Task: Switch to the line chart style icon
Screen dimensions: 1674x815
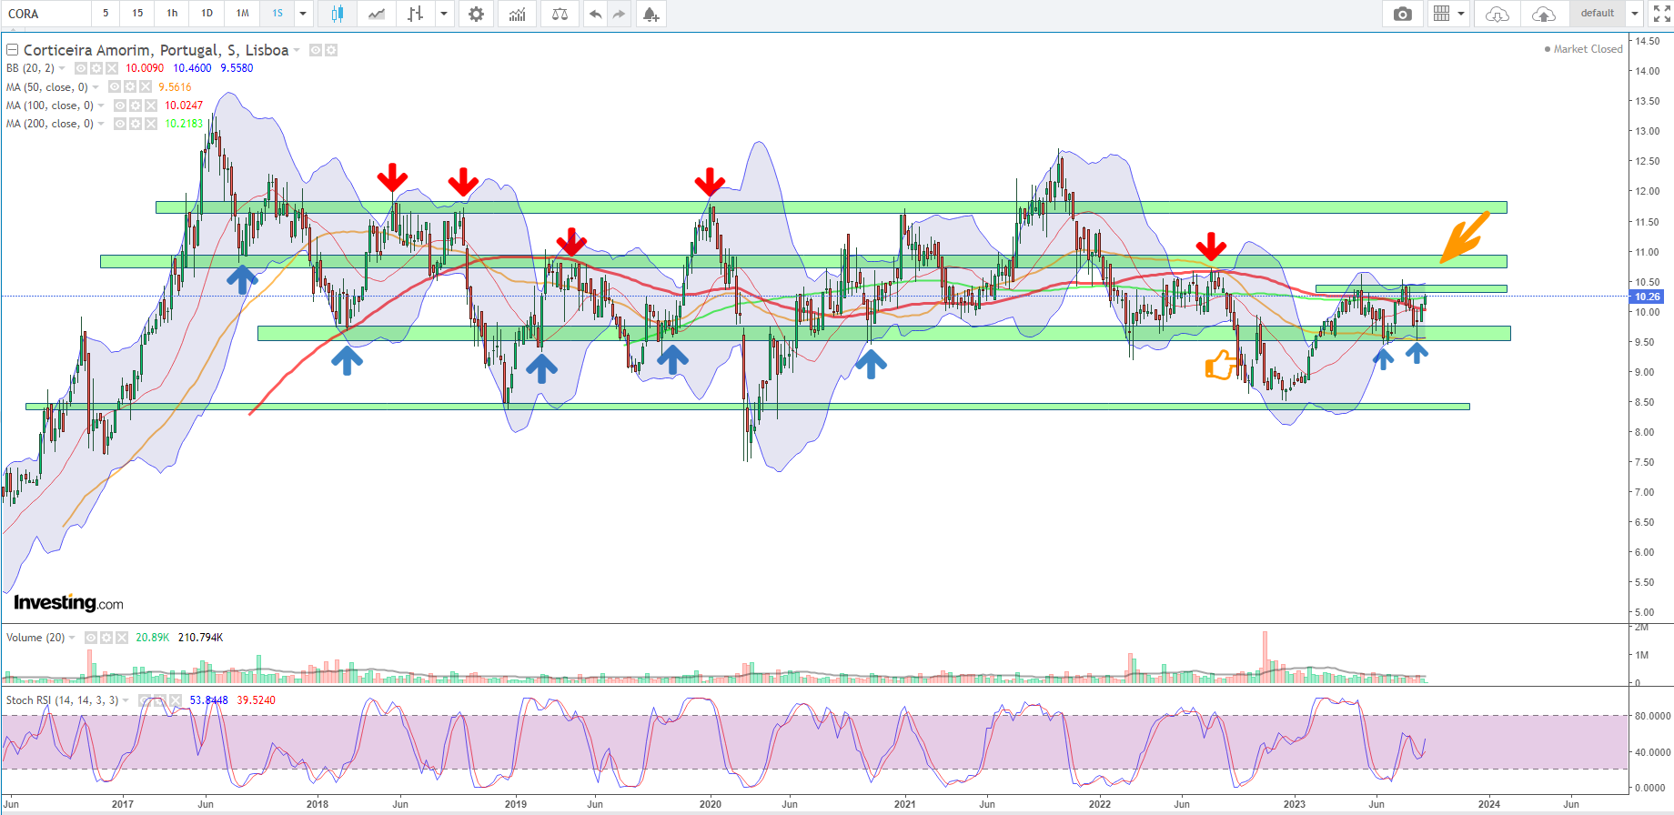Action: [x=377, y=14]
